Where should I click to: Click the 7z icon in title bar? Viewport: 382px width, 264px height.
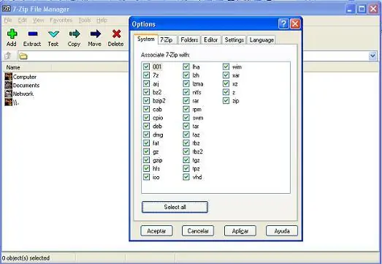(7, 9)
